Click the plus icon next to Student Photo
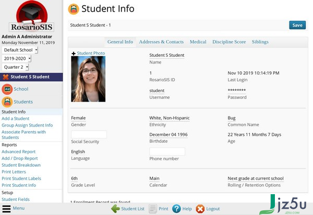The width and height of the screenshot is (313, 215). pyautogui.click(x=74, y=54)
